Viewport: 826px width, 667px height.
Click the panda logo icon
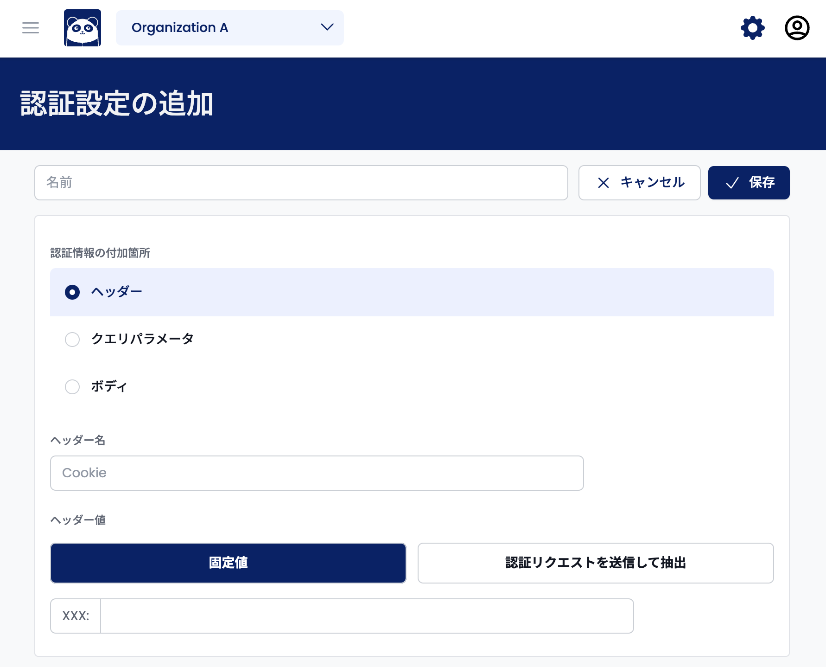pos(83,28)
